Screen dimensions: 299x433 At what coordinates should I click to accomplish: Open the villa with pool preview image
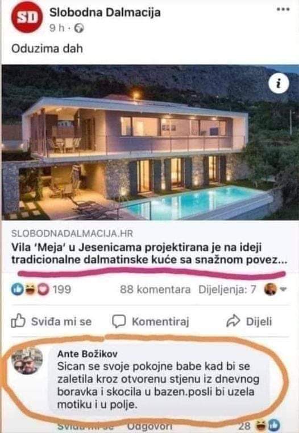point(150,142)
